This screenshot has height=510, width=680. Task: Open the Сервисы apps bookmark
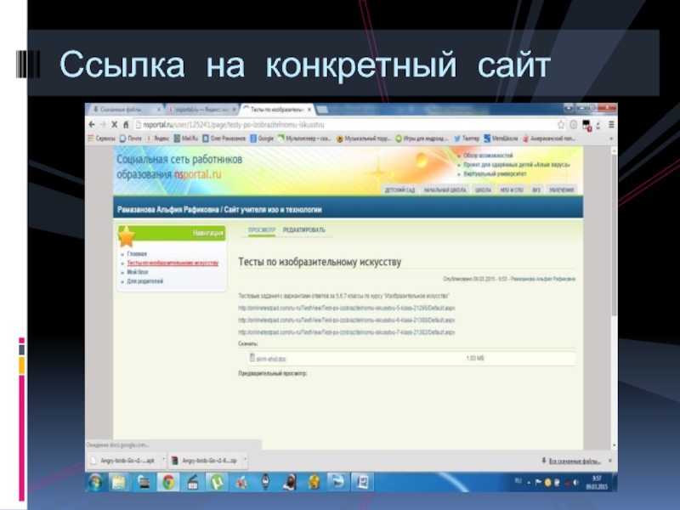click(101, 139)
